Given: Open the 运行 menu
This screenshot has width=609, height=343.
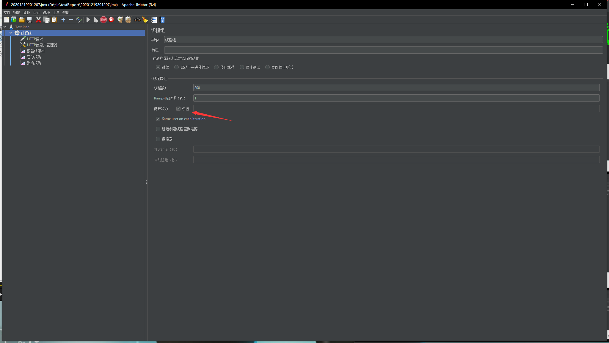Looking at the screenshot, I should click(x=36, y=13).
